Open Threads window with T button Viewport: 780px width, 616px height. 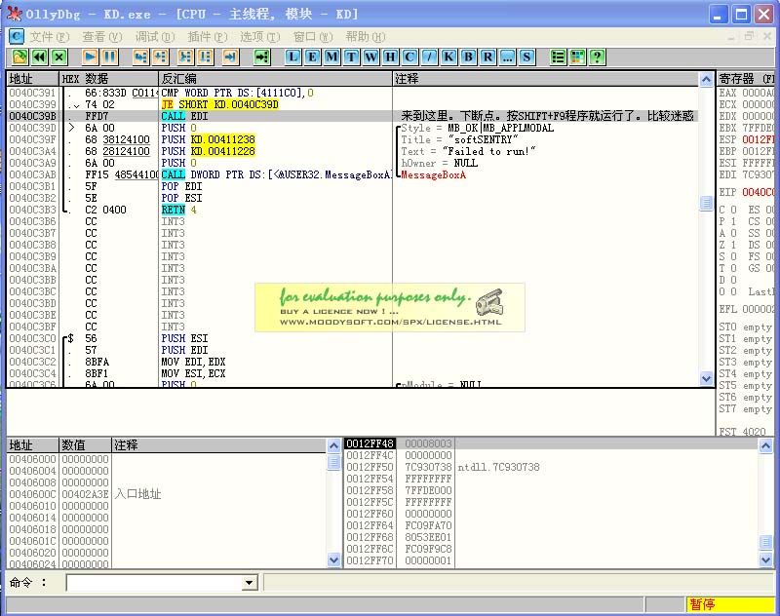(351, 58)
